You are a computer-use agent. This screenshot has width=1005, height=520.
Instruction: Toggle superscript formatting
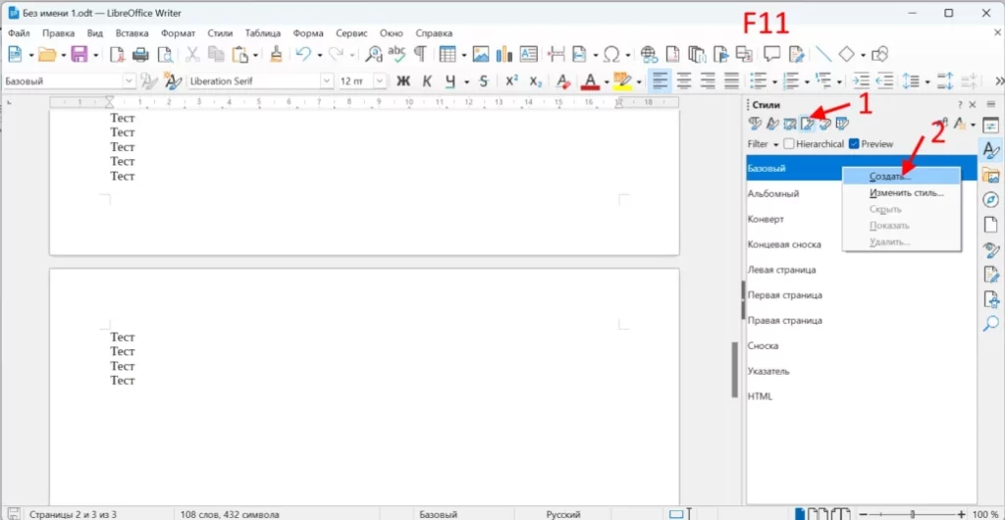511,81
